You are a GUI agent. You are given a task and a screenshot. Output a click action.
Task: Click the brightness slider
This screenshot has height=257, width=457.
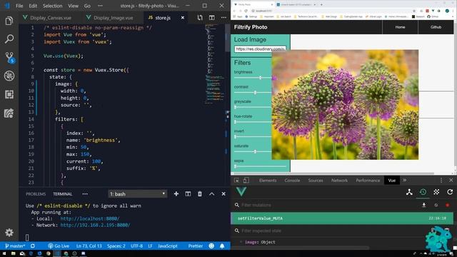253,78
